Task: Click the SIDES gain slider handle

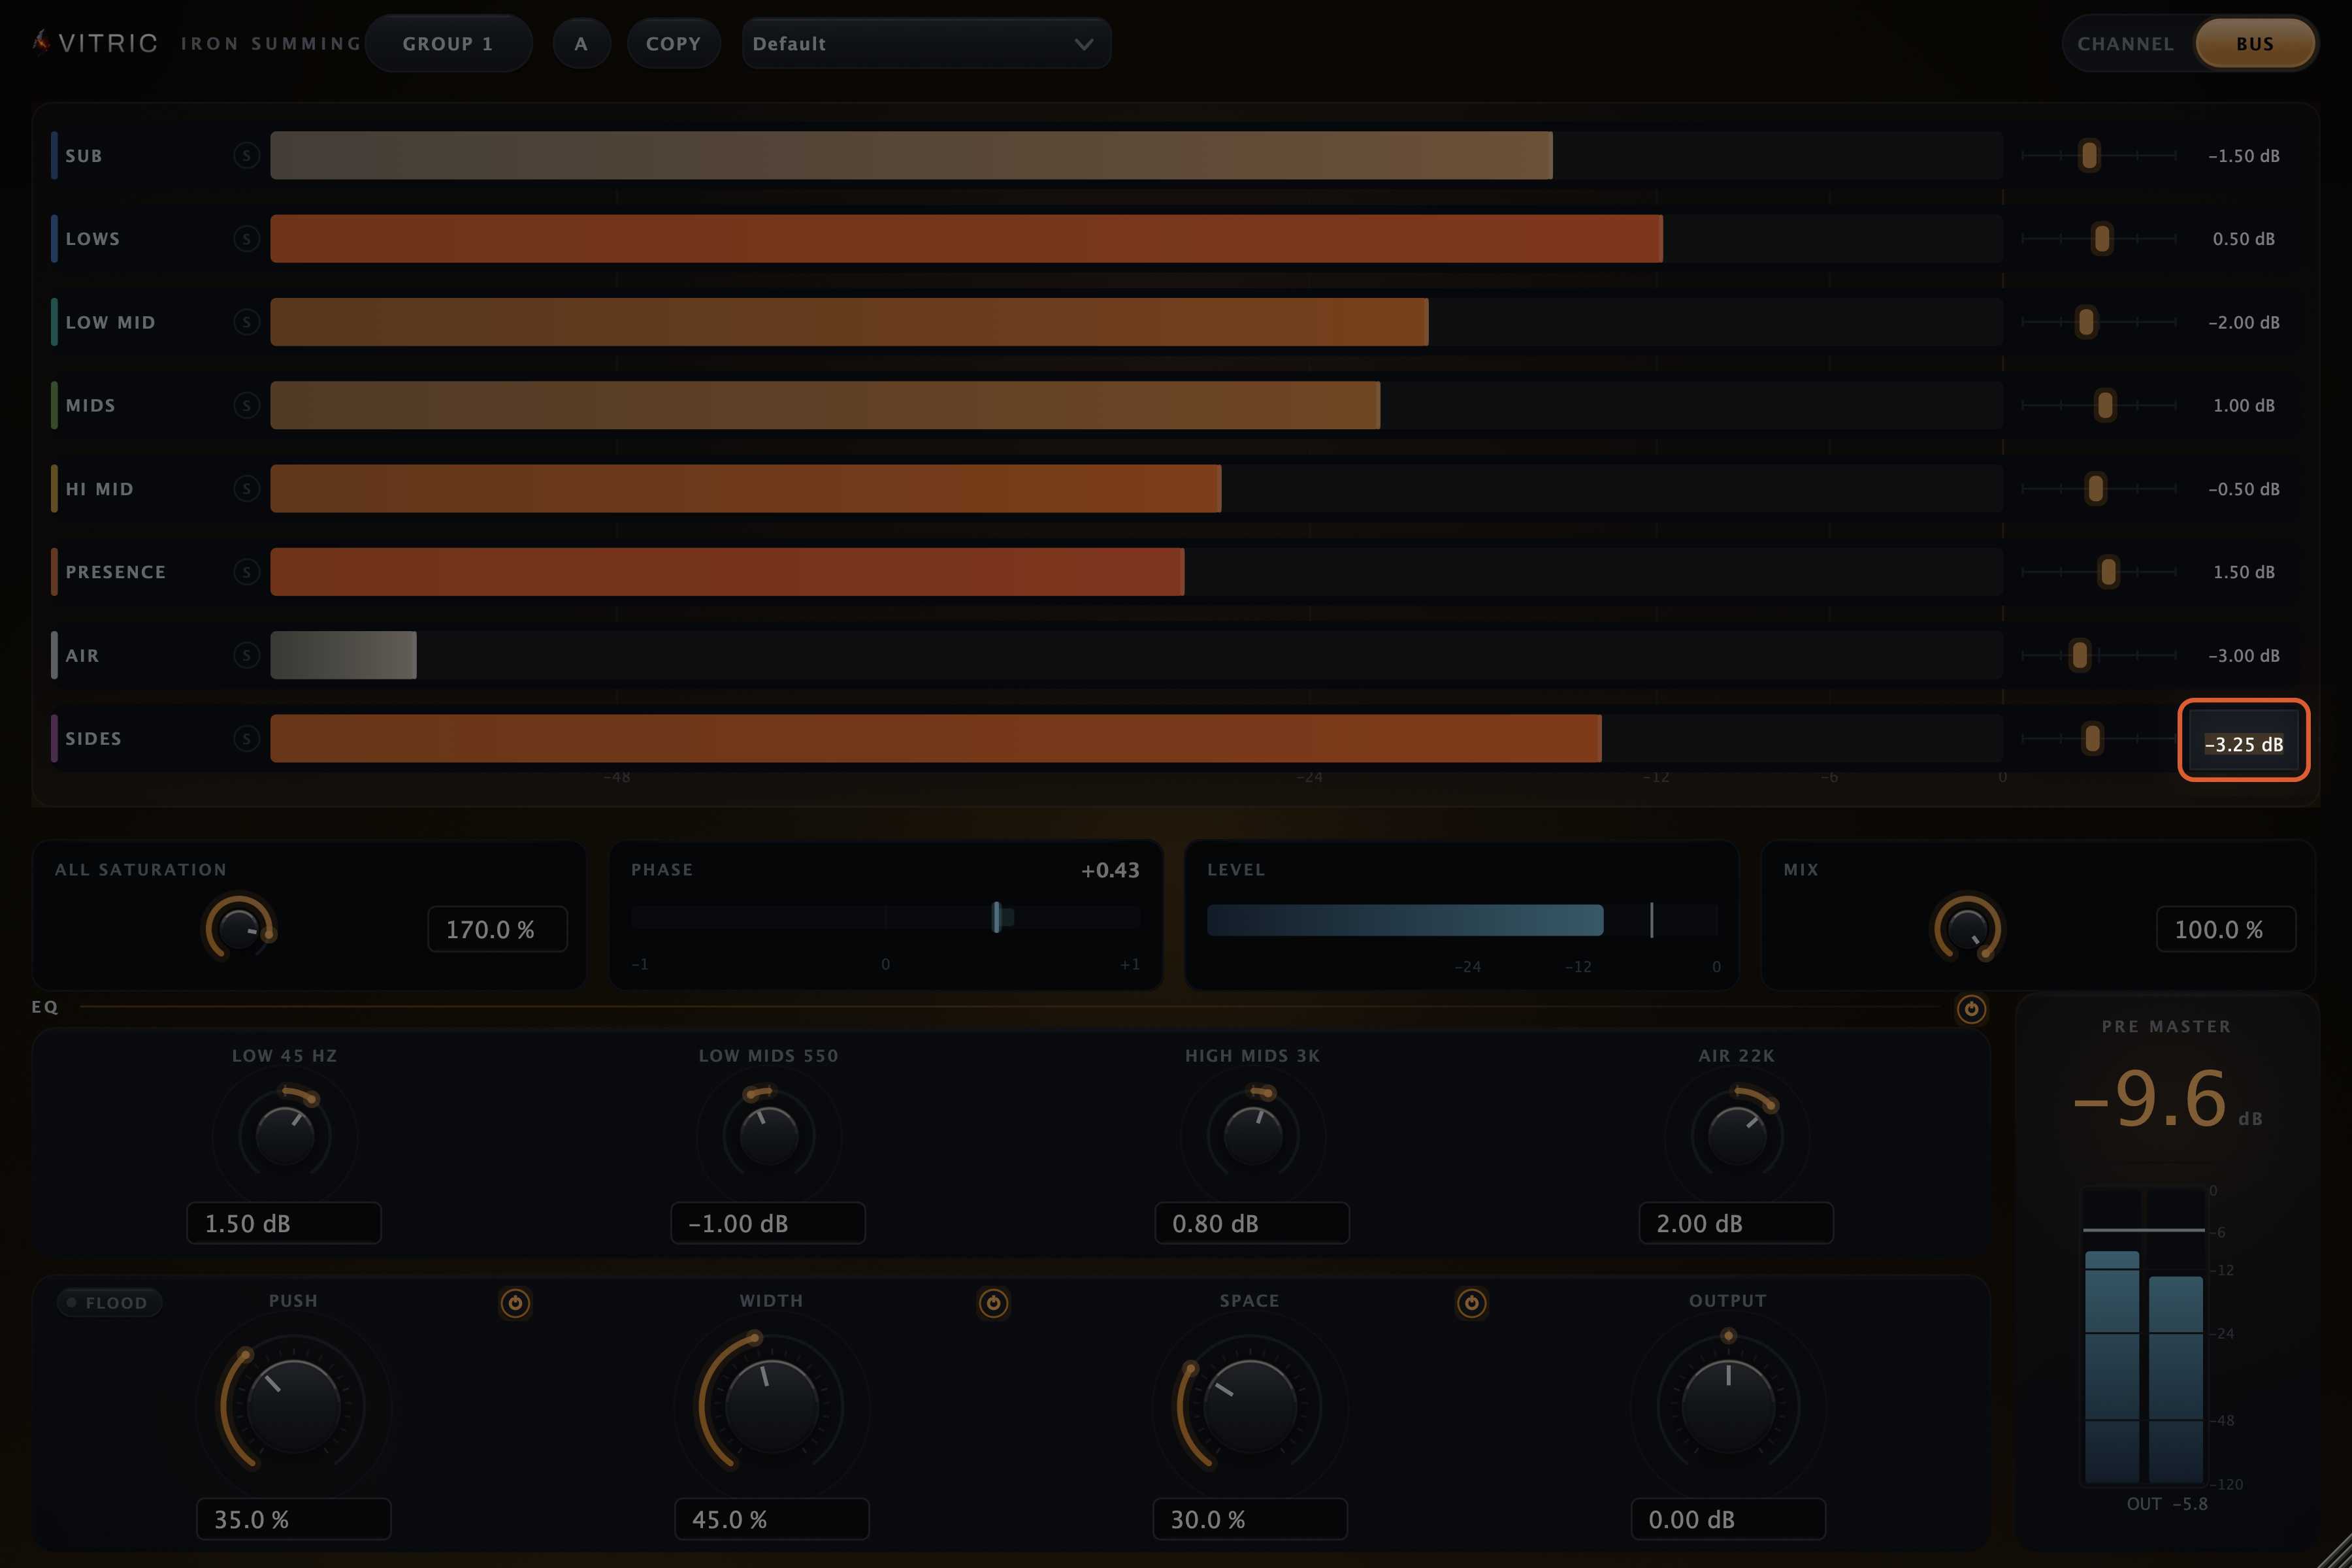Action: pos(2092,738)
